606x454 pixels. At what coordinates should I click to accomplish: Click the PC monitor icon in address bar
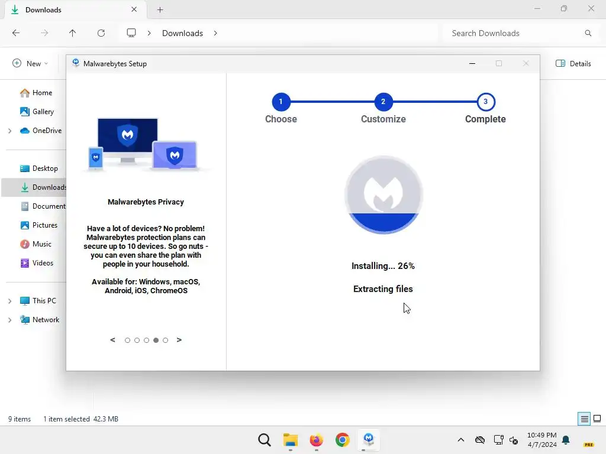pos(131,33)
